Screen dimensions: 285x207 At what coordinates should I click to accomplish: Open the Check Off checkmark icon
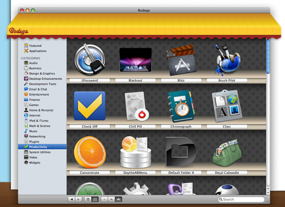(89, 106)
